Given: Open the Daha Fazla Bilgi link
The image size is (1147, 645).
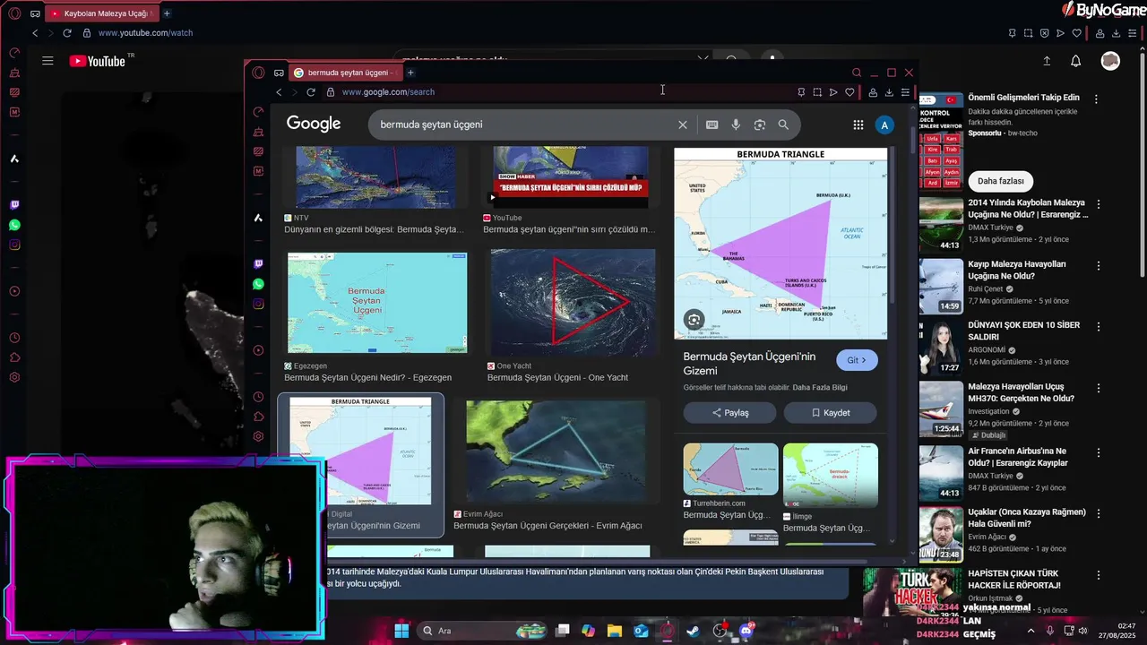Looking at the screenshot, I should coord(820,388).
